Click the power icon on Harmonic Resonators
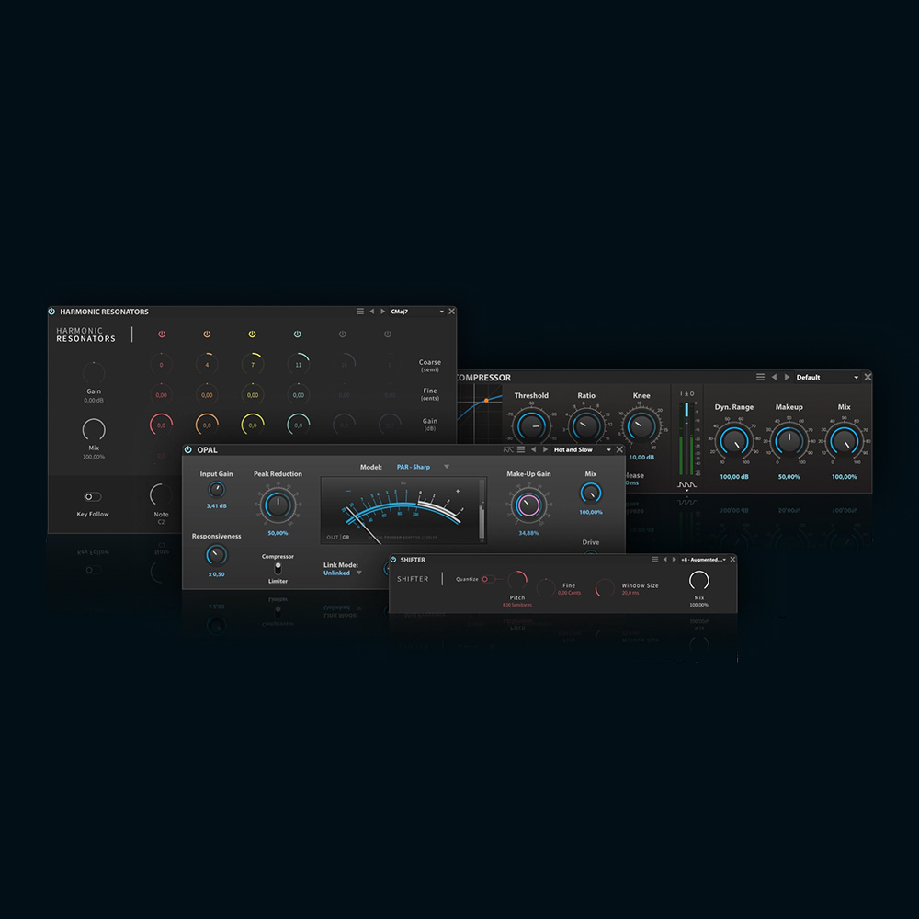The width and height of the screenshot is (919, 919). [x=51, y=312]
